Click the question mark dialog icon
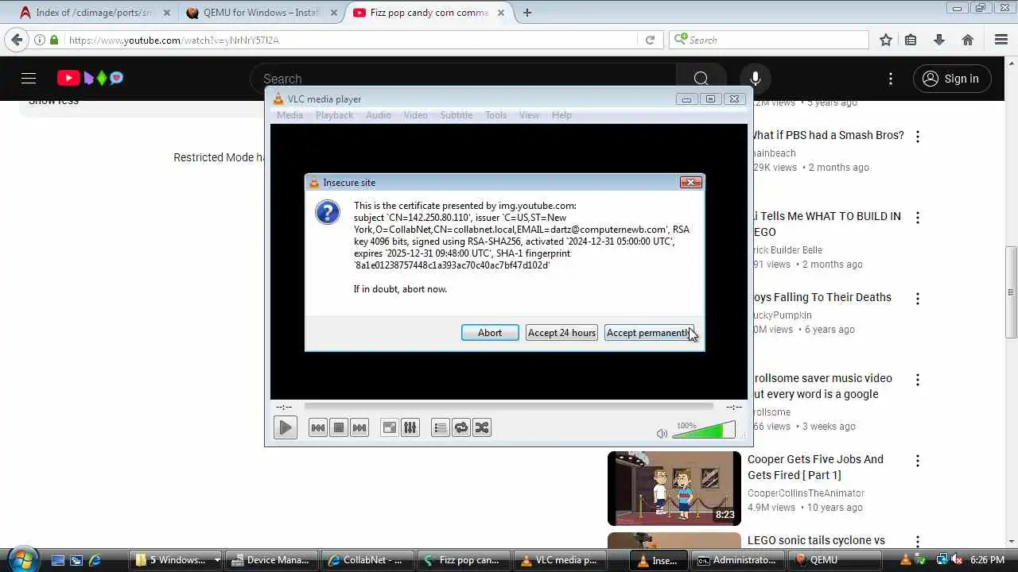The image size is (1018, 572). pos(328,212)
